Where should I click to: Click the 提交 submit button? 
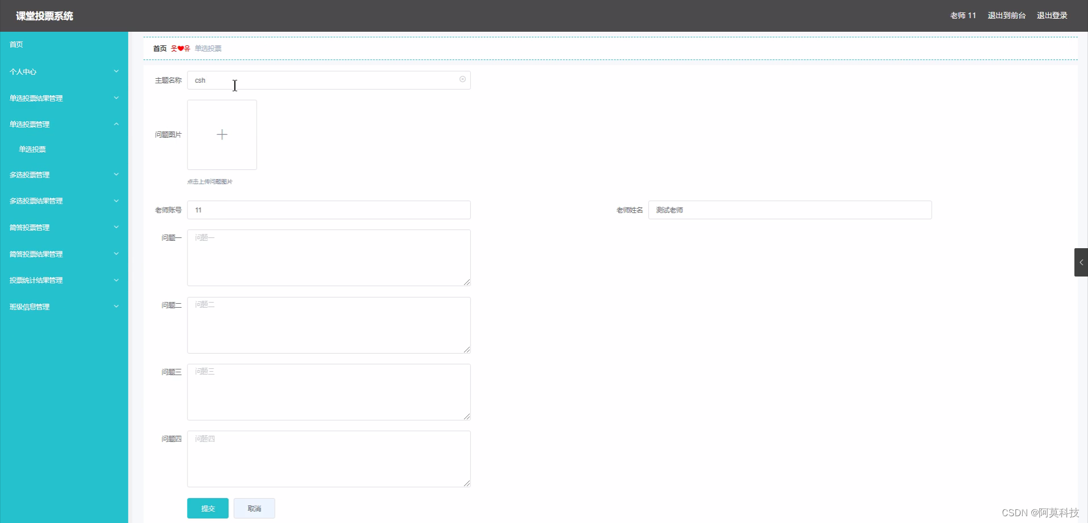[208, 508]
